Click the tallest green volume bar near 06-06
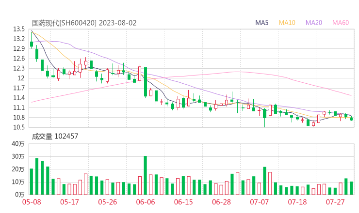Screen dimensions: 359x213 point(146,175)
